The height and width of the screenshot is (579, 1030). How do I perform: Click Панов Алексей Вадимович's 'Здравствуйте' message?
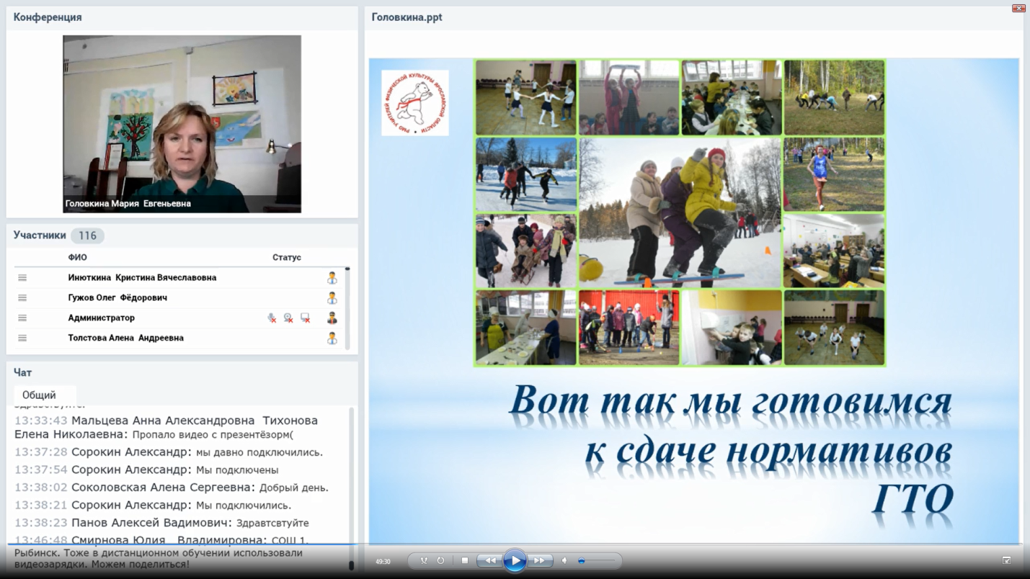tap(272, 523)
